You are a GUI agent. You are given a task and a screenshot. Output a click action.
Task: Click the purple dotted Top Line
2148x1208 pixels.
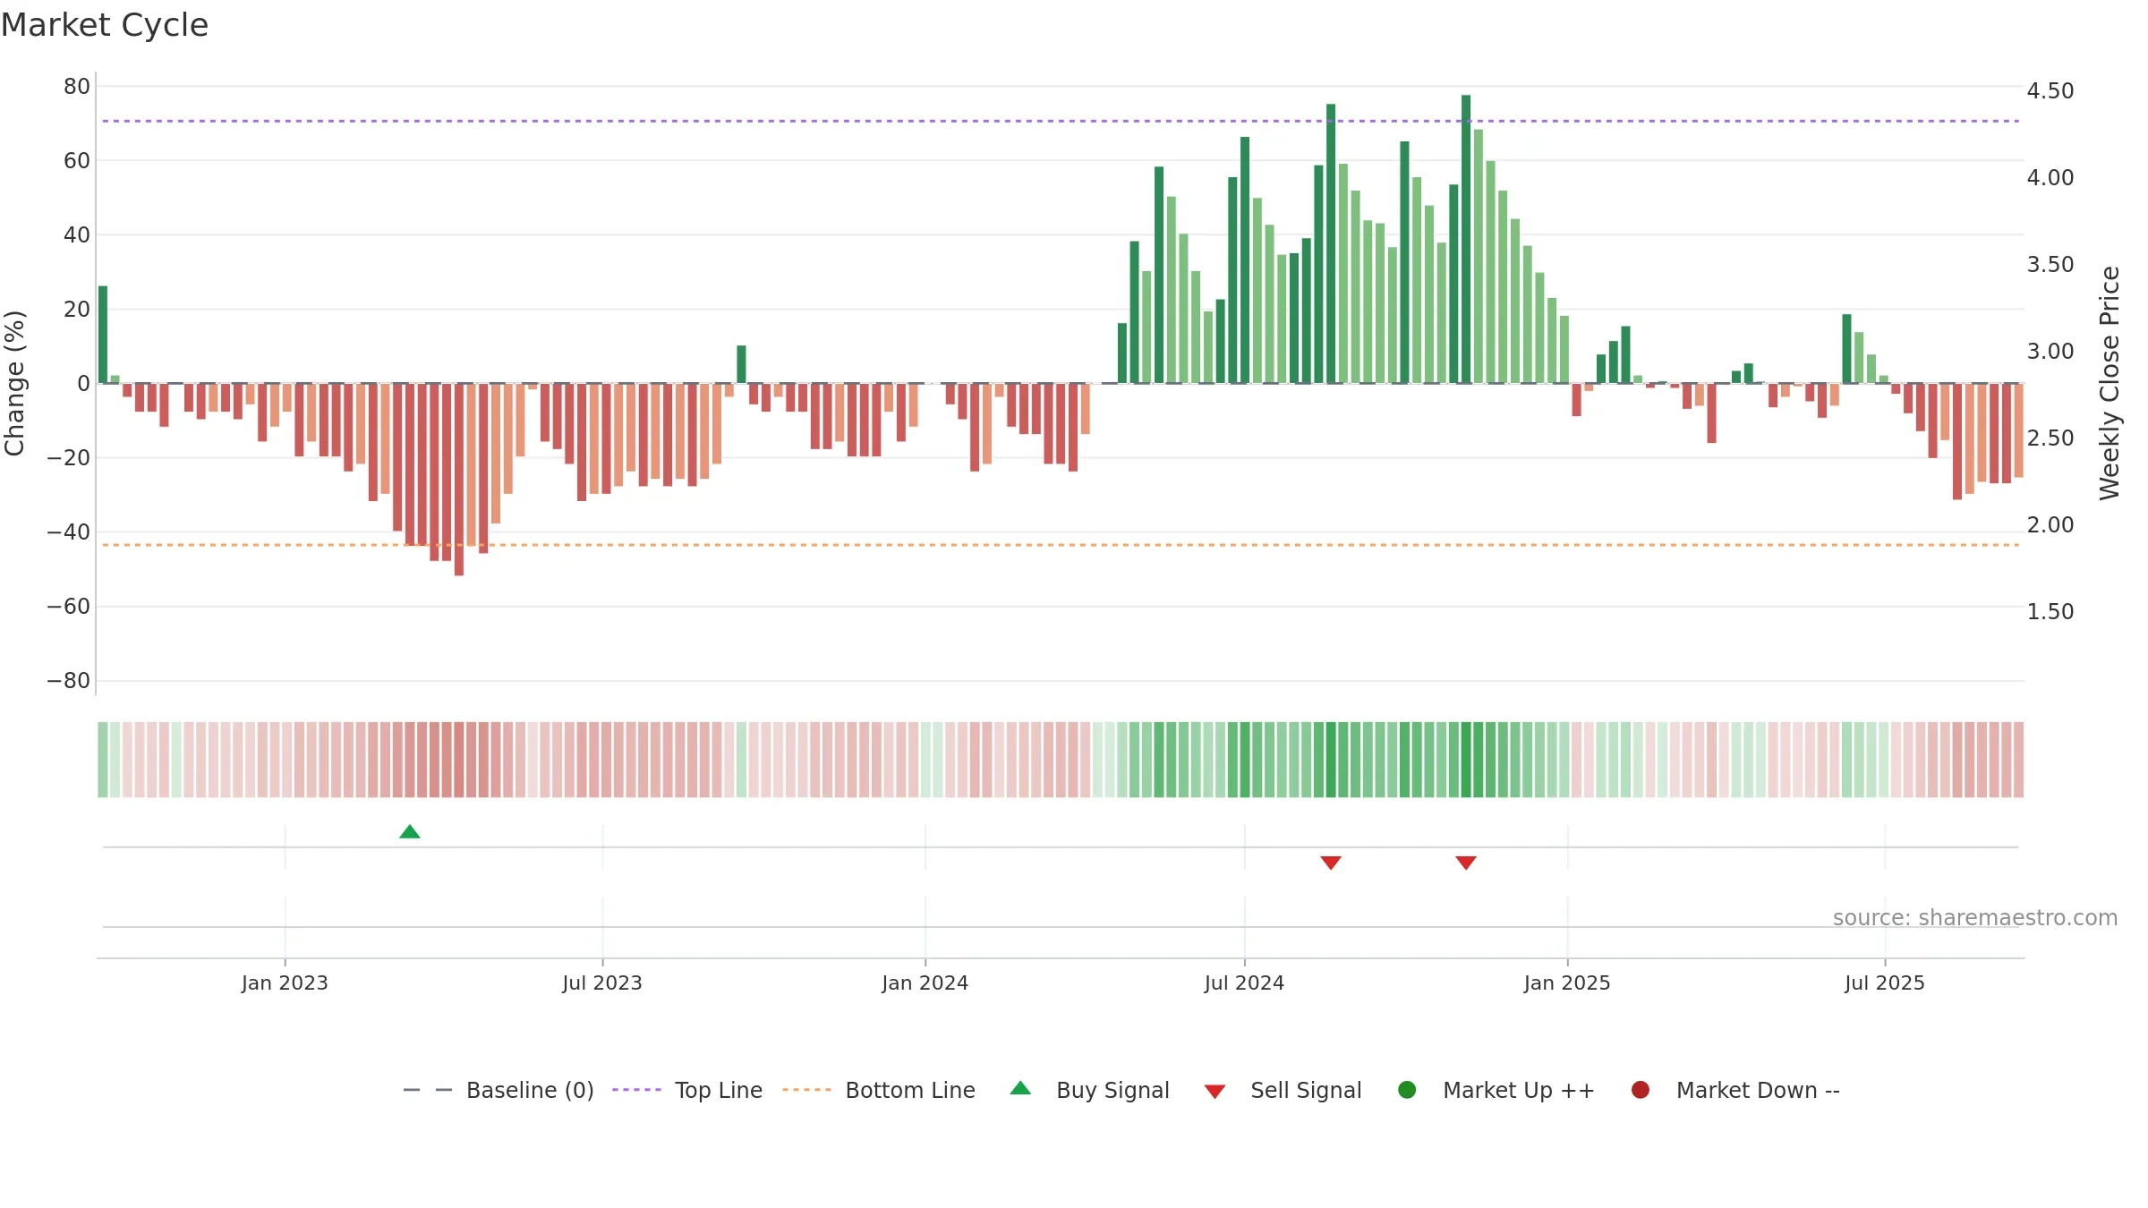[1061, 121]
